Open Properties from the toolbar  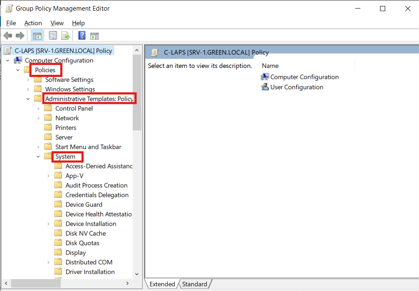tap(53, 36)
